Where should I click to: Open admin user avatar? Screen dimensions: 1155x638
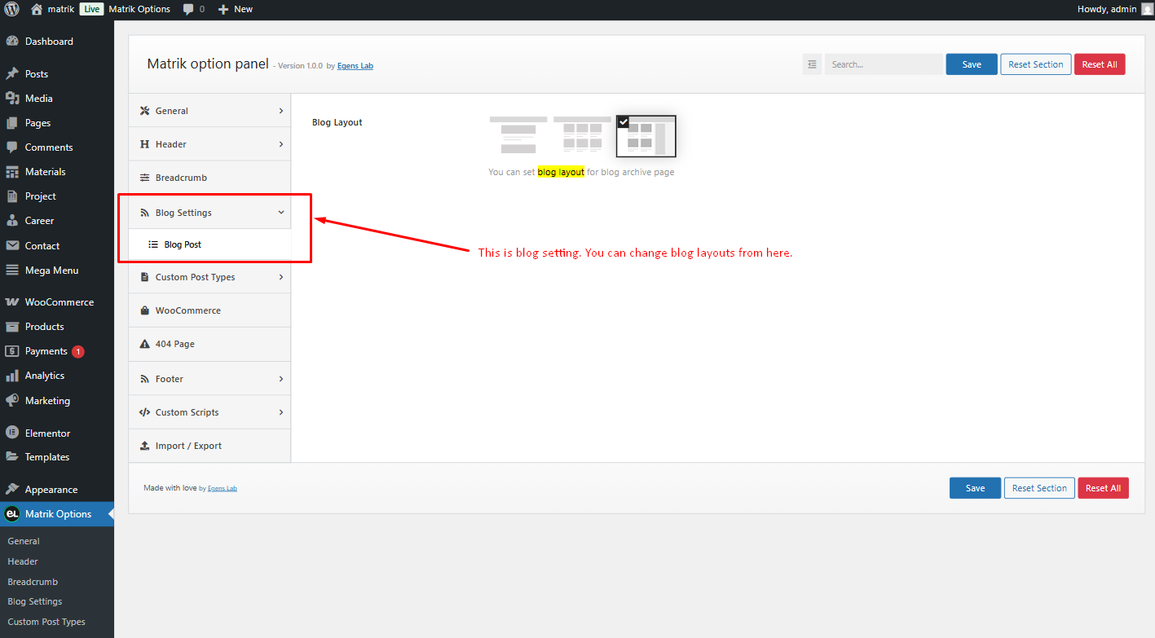(x=1147, y=9)
